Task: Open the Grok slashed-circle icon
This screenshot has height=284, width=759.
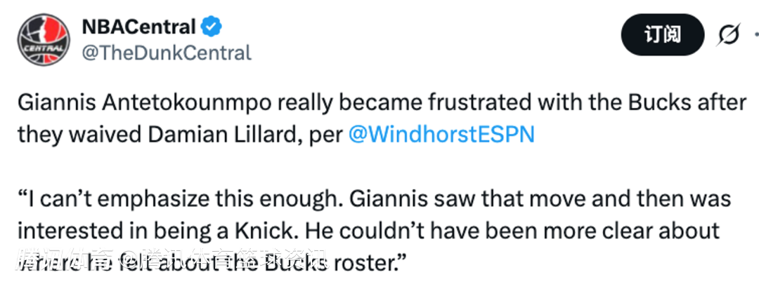Action: pyautogui.click(x=729, y=34)
